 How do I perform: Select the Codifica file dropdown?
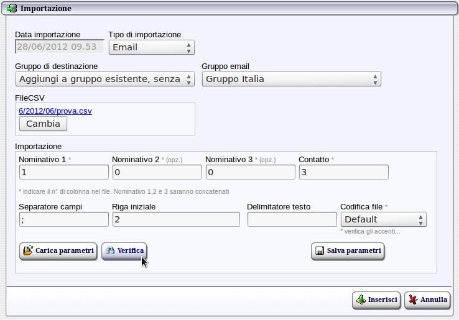pos(383,219)
